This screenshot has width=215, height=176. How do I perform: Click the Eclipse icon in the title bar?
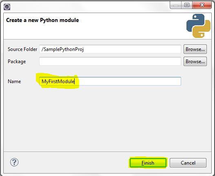(x=7, y=7)
